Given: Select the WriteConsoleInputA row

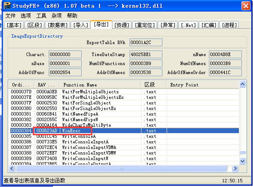Looking at the screenshot, I should (124, 142).
